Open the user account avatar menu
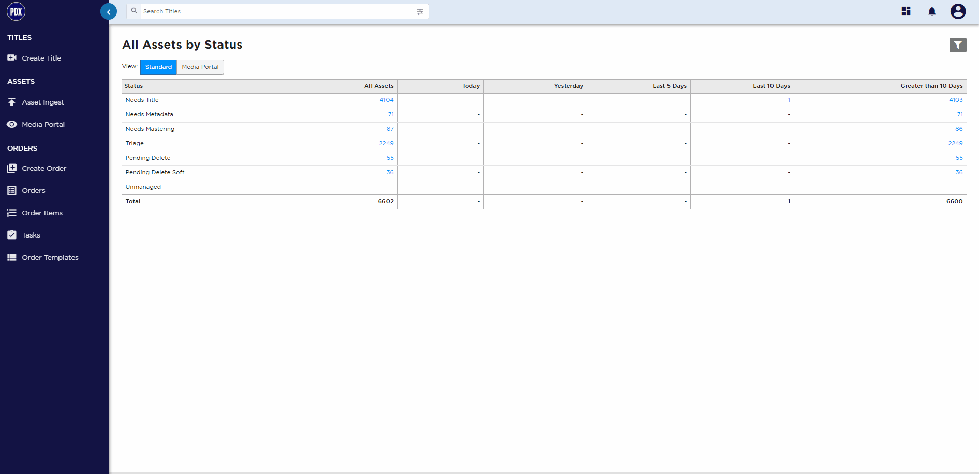Viewport: 979px width, 474px height. (x=958, y=11)
